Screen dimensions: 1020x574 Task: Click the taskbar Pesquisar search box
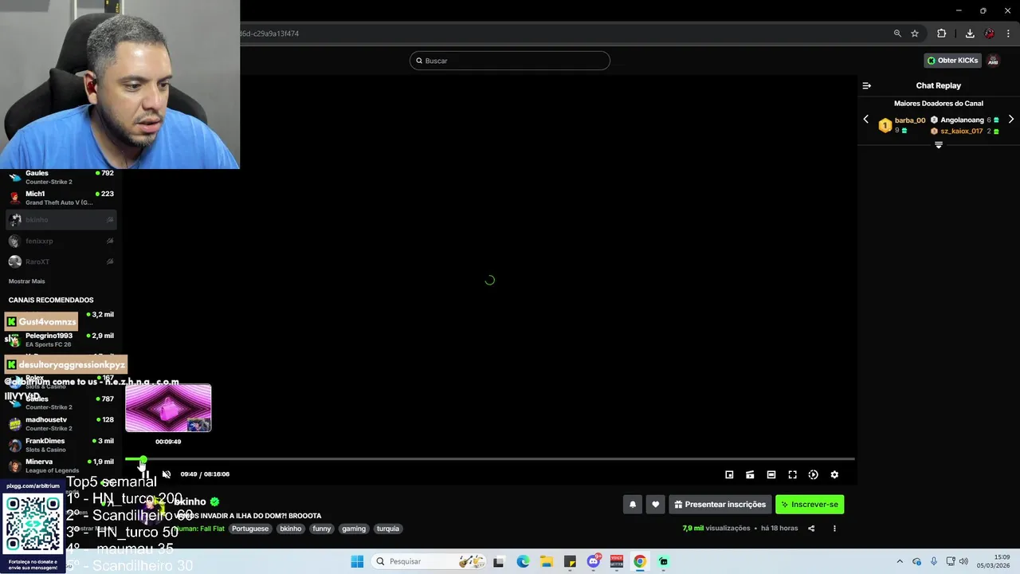[430, 561]
